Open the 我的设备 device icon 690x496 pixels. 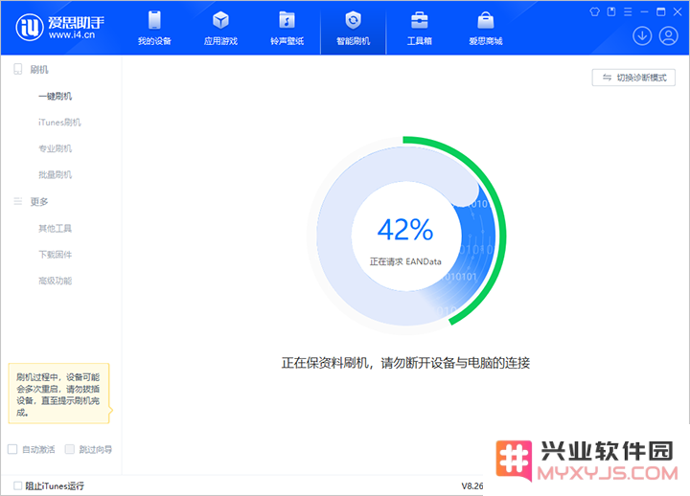154,20
